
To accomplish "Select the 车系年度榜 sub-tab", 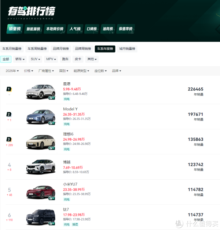I will [x=105, y=49].
